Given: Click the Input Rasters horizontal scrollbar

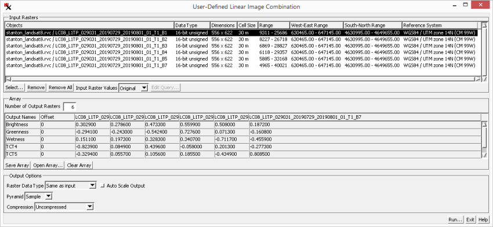Looking at the screenshot, I should click(243, 79).
